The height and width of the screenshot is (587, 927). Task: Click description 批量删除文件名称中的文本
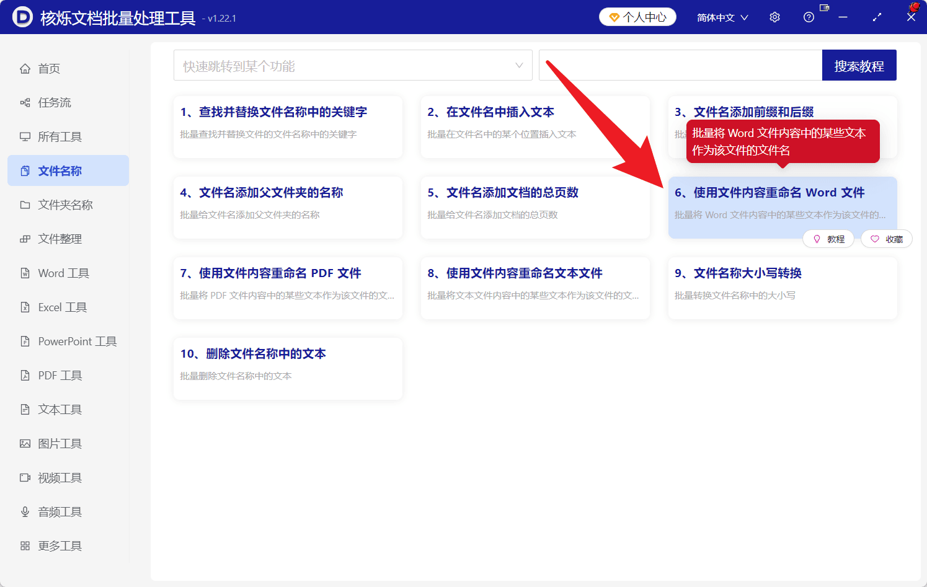[x=236, y=376]
